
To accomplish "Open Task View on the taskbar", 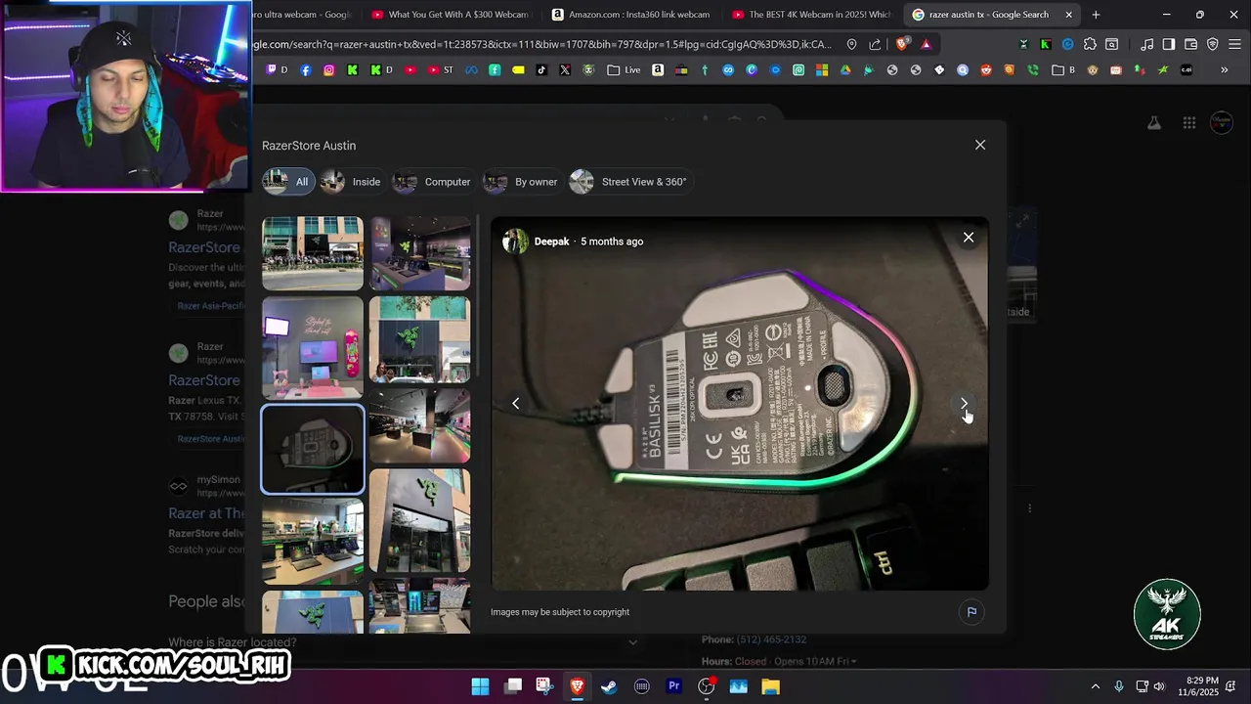I will point(513,686).
